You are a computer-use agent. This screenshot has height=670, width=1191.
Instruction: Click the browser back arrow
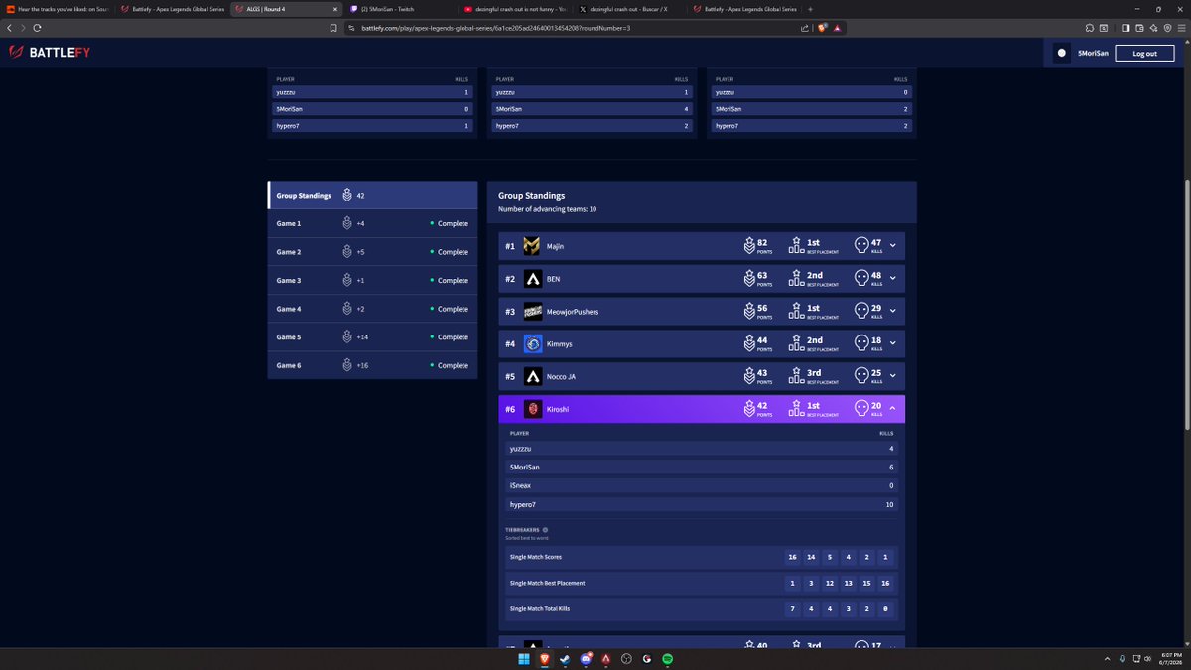(8, 28)
